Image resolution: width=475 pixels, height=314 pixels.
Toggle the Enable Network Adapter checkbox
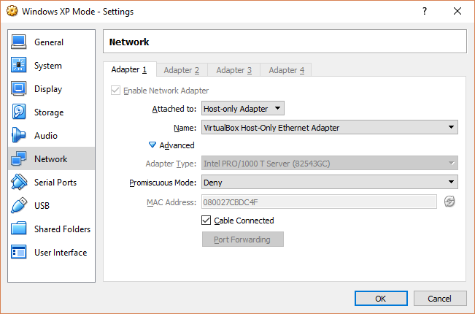115,91
